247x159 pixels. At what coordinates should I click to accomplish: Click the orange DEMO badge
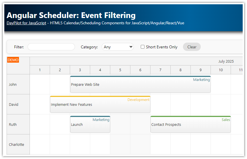(x=13, y=60)
